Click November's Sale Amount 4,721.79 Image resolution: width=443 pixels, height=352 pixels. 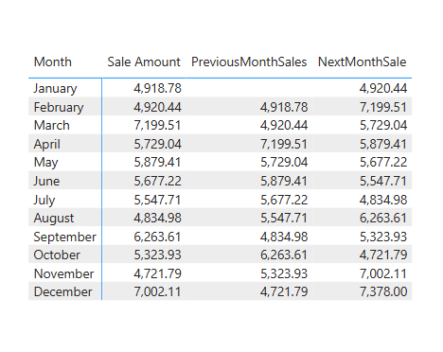[157, 273]
